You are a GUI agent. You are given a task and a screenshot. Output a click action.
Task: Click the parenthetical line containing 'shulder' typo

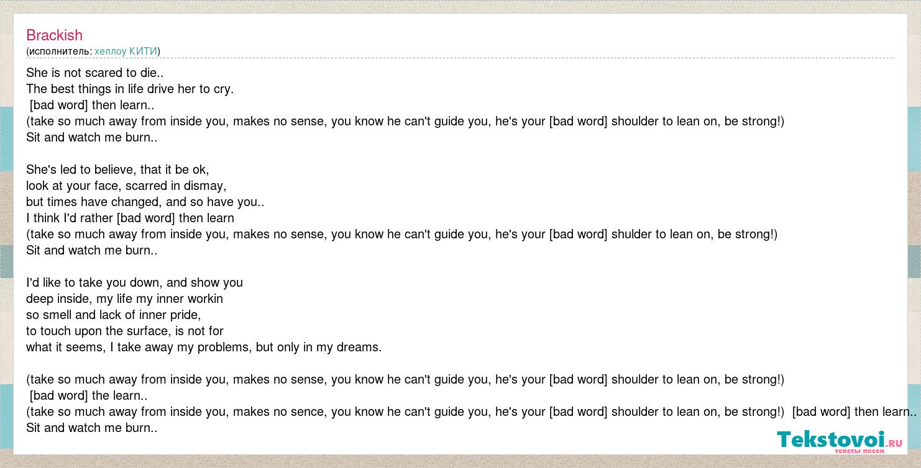pyautogui.click(x=401, y=234)
